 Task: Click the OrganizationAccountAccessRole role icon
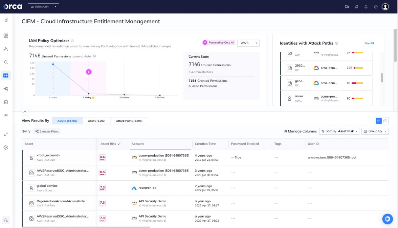[x=31, y=203]
